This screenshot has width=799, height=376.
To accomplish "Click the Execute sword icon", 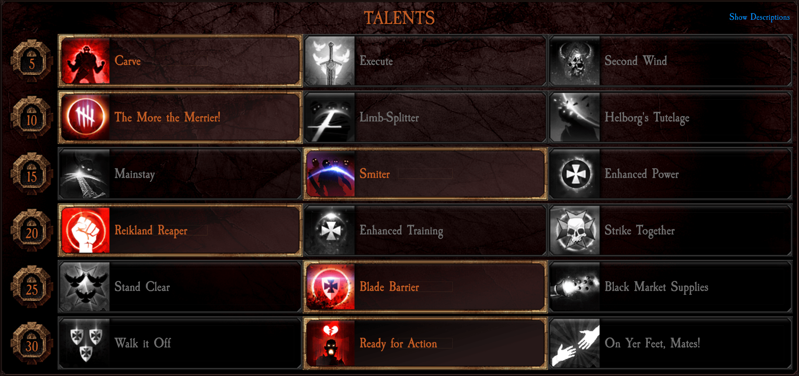I will pos(330,61).
